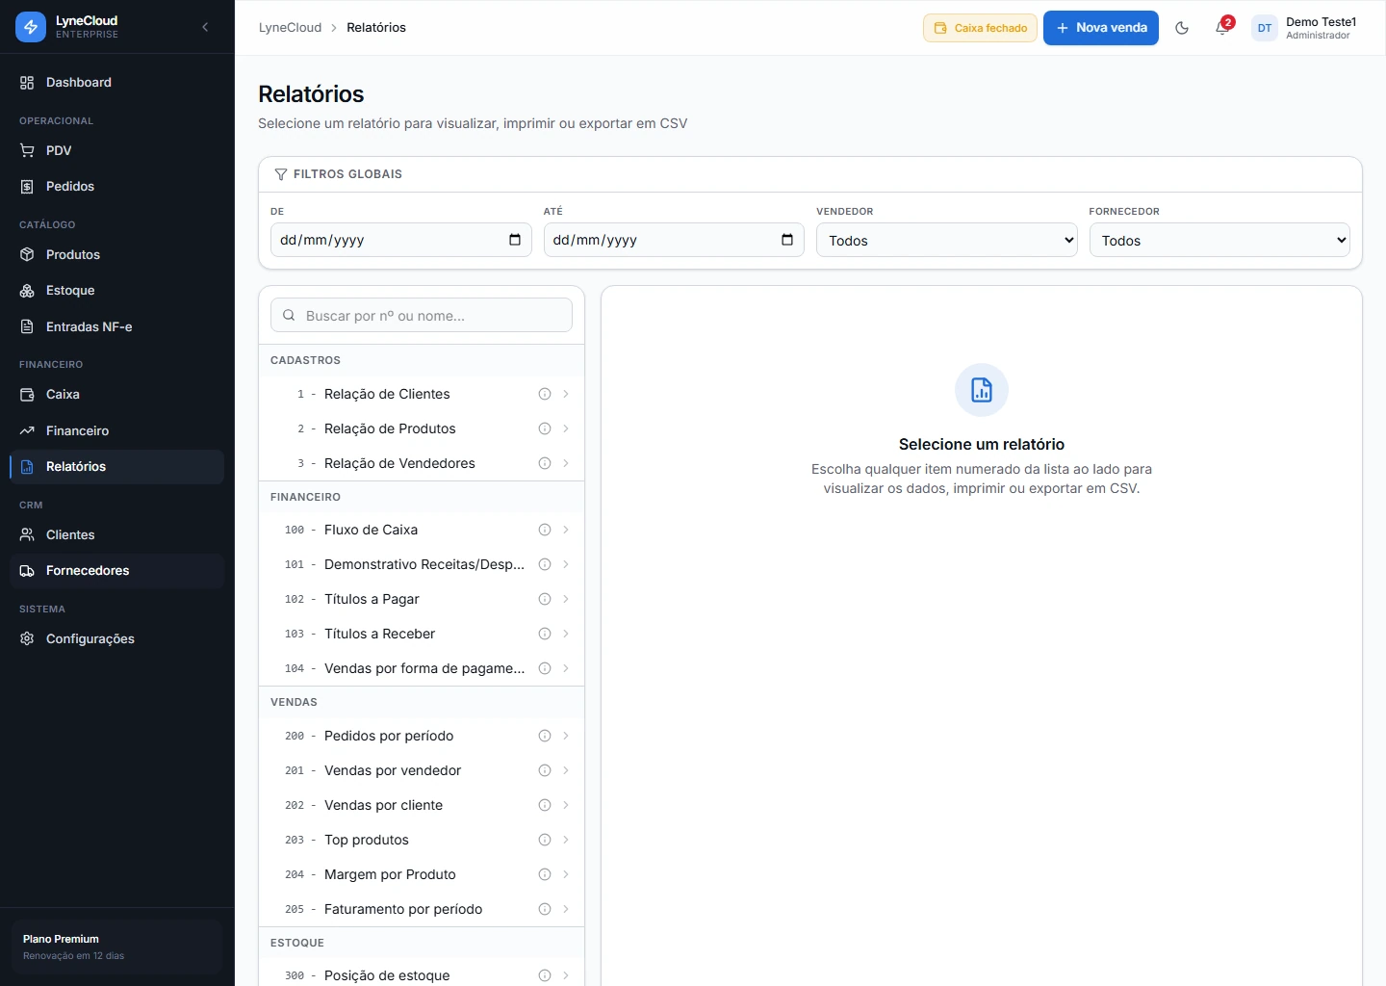This screenshot has height=986, width=1386.
Task: Select report 101 Demonstrativo Receitas/Desp
Action: click(x=422, y=564)
